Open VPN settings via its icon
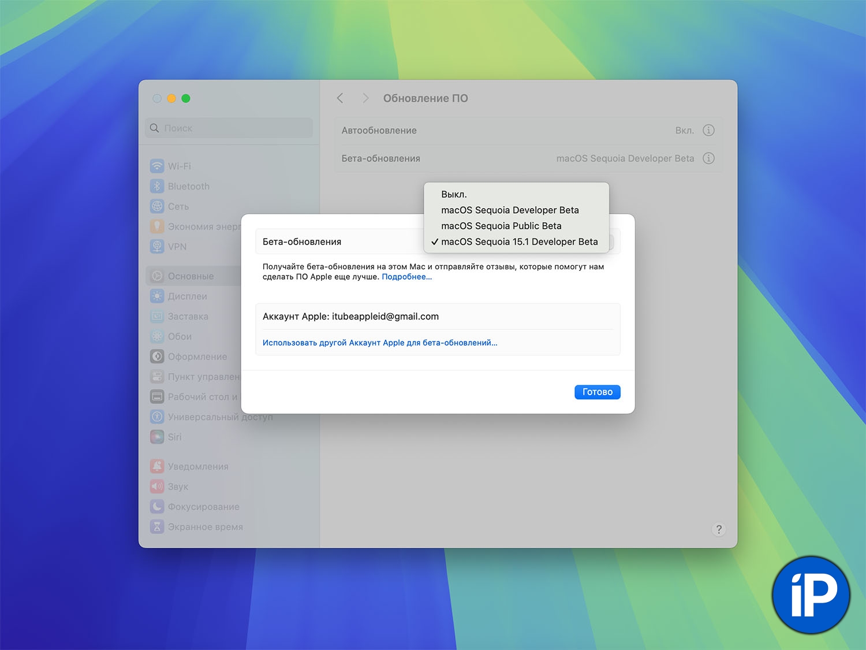 (157, 247)
